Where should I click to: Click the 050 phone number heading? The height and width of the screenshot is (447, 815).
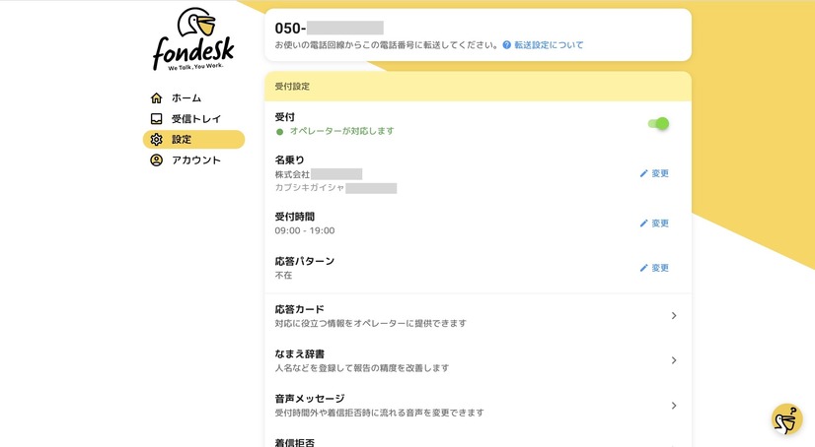[330, 27]
